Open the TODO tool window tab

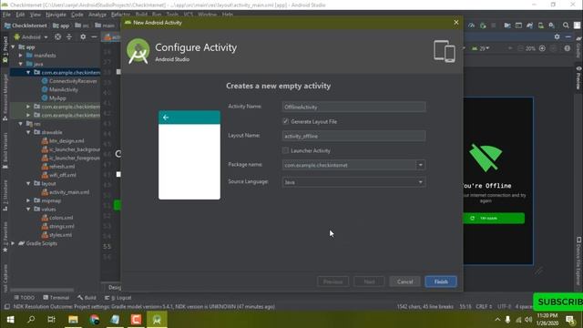[25, 298]
